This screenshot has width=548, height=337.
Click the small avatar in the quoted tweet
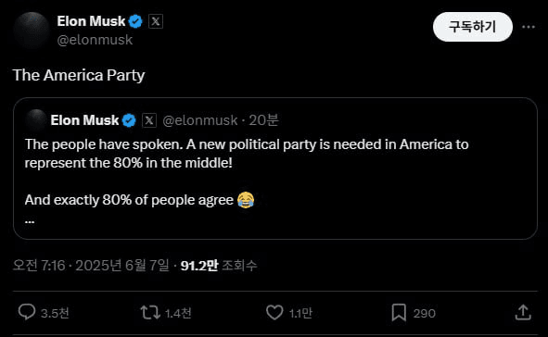coord(36,120)
